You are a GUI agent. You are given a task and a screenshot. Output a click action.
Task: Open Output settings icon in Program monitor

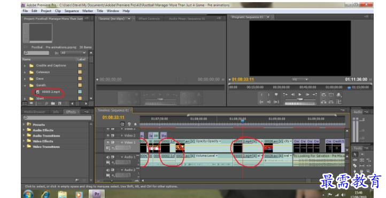click(339, 95)
